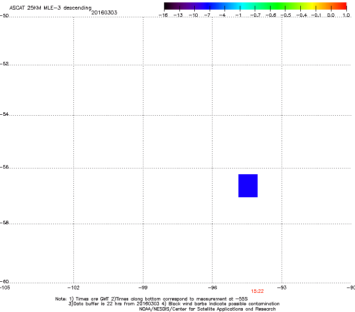The image size is (355, 312).
Task: Click the -0.7 colorbar label
Action: (255, 15)
